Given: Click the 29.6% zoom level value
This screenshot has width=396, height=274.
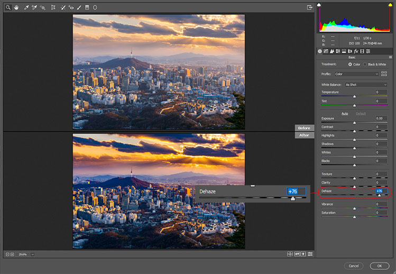Looking at the screenshot, I should [23, 254].
